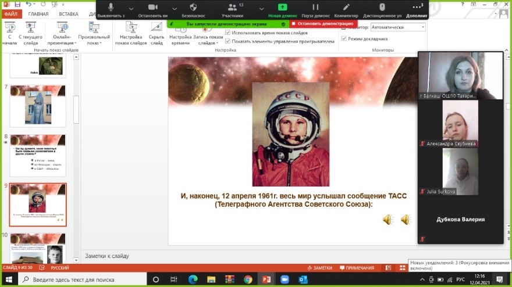
Task: Click ЗАМЕТКИ in the status bar
Action: coord(319,268)
